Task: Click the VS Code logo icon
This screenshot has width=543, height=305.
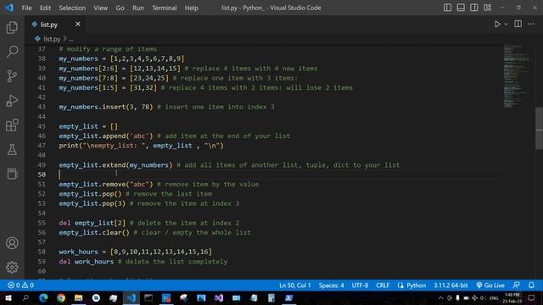Action: coord(8,8)
